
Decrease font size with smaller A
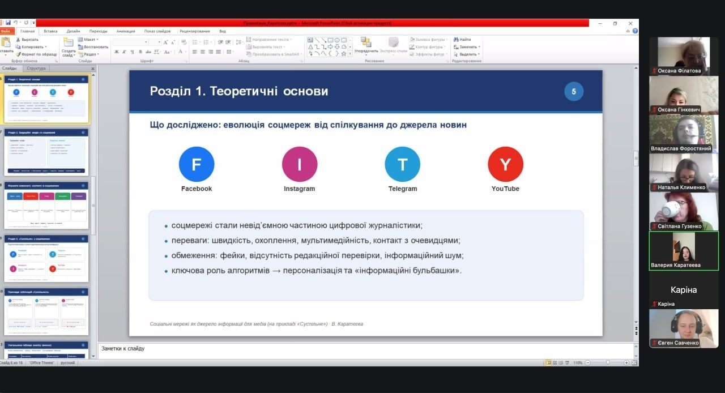tap(173, 42)
